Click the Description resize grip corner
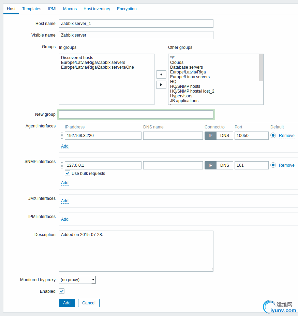The height and width of the screenshot is (316, 298). [211, 270]
